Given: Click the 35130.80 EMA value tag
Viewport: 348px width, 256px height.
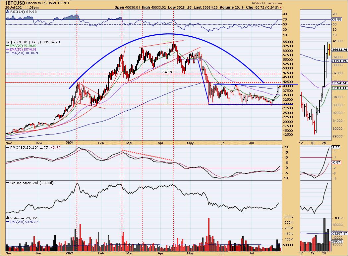Looking at the screenshot, I should click(340, 88).
